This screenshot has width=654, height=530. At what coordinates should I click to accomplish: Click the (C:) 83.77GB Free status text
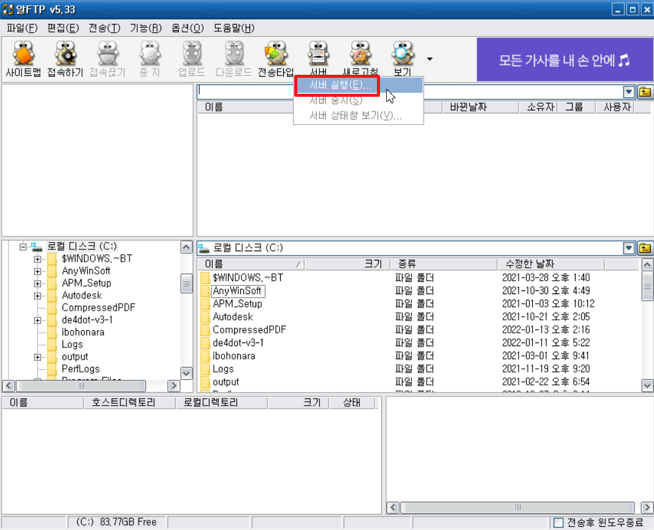coord(116,523)
